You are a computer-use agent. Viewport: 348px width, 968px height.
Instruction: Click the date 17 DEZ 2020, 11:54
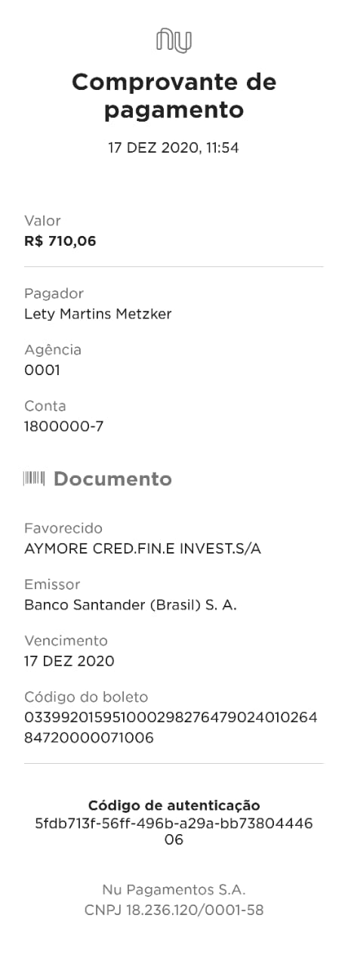[x=174, y=148]
